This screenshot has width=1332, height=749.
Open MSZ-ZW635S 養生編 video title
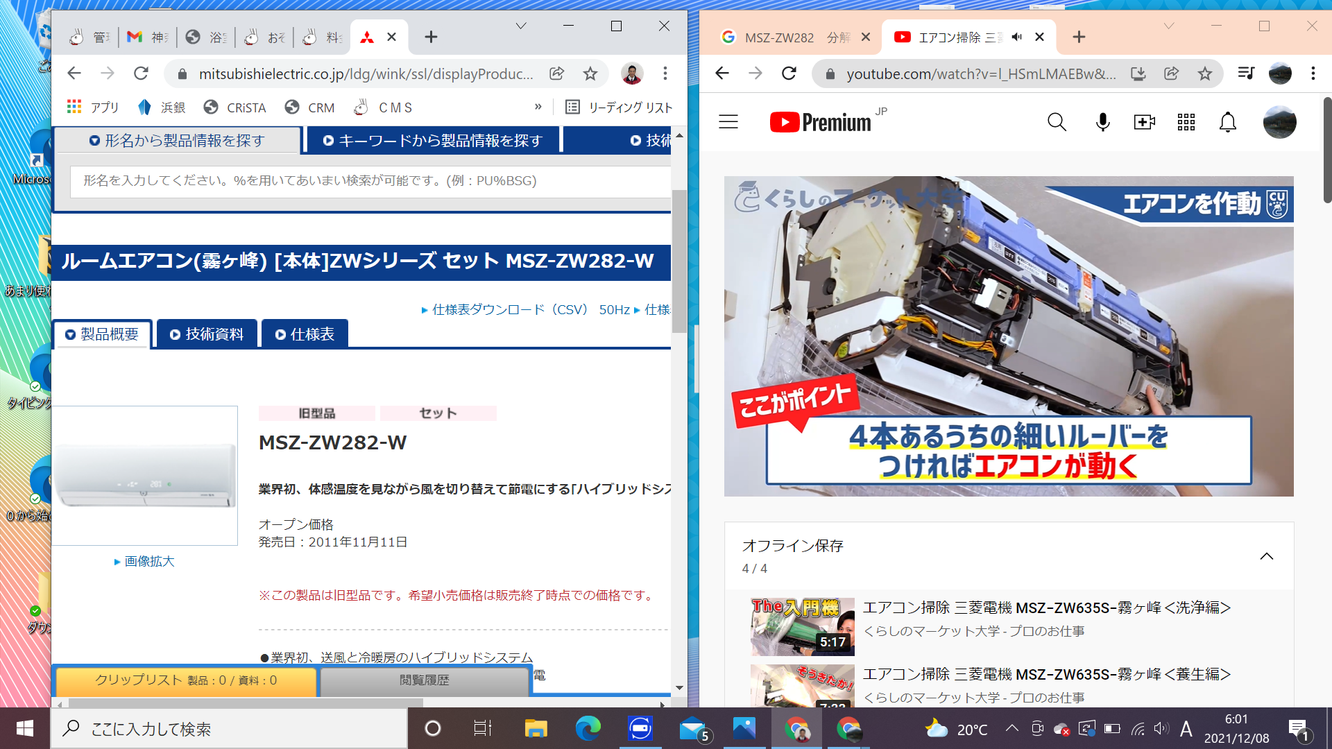click(x=1047, y=674)
